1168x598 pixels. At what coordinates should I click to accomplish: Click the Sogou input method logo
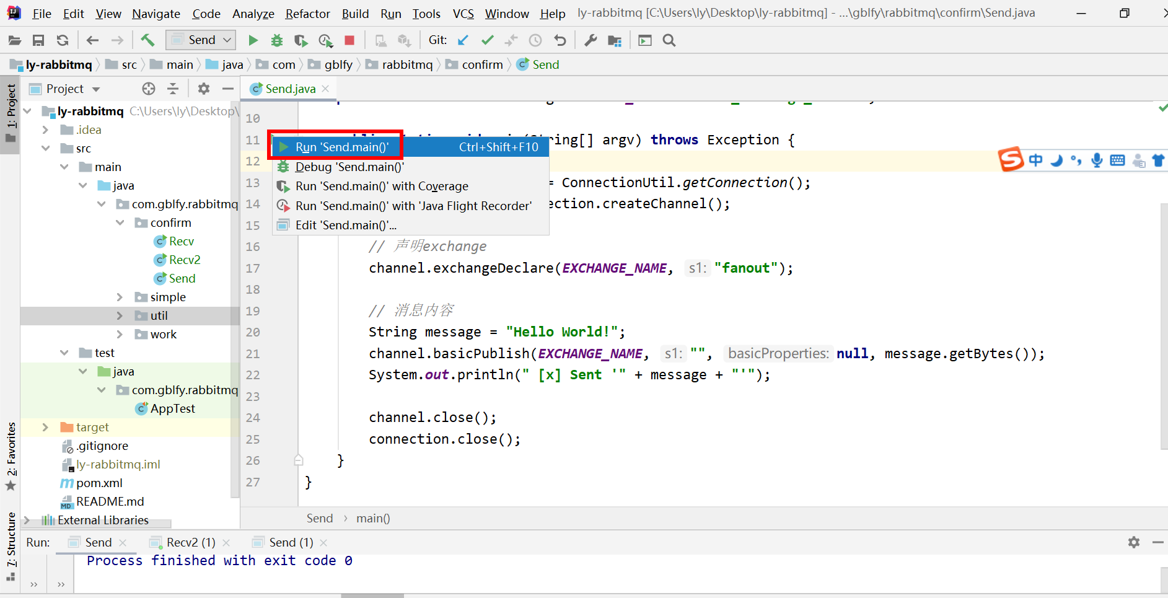point(1011,160)
